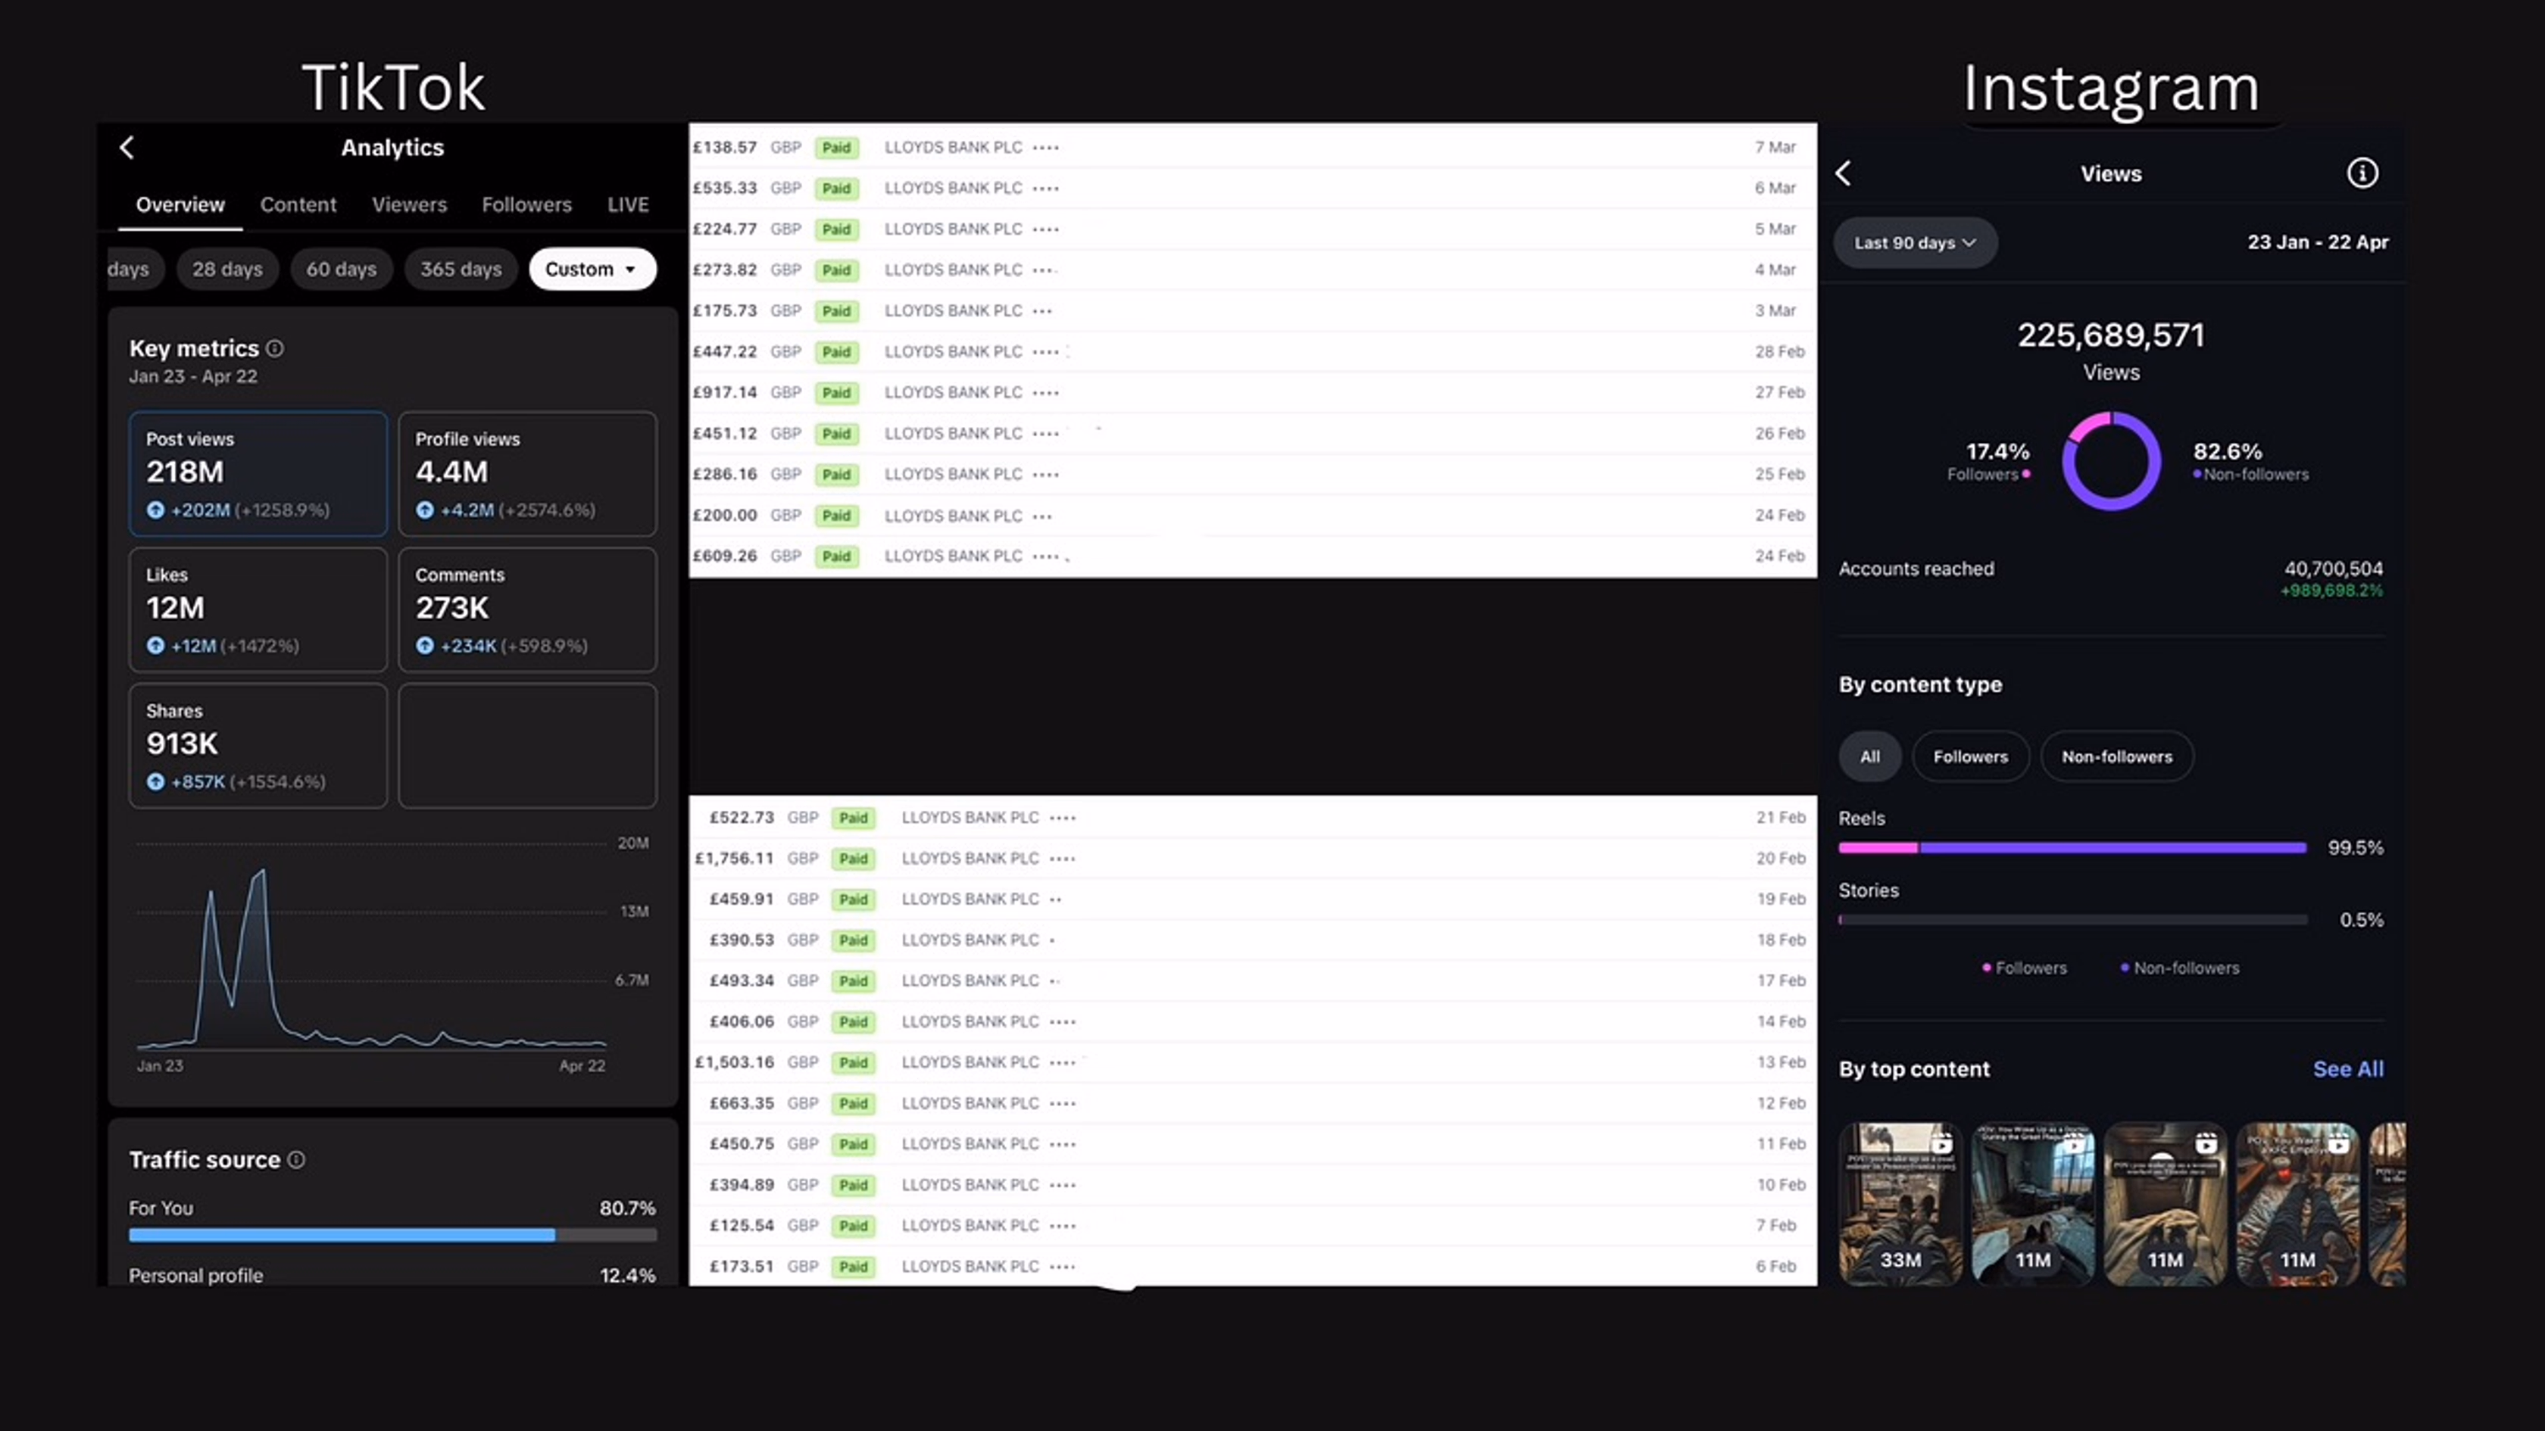Open the fourth reel thumbnail with 11M

click(2297, 1205)
